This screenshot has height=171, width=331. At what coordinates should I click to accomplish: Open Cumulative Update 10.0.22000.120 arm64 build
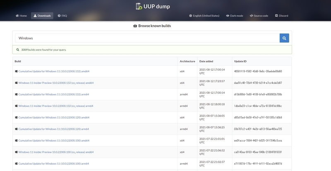[x=54, y=129]
